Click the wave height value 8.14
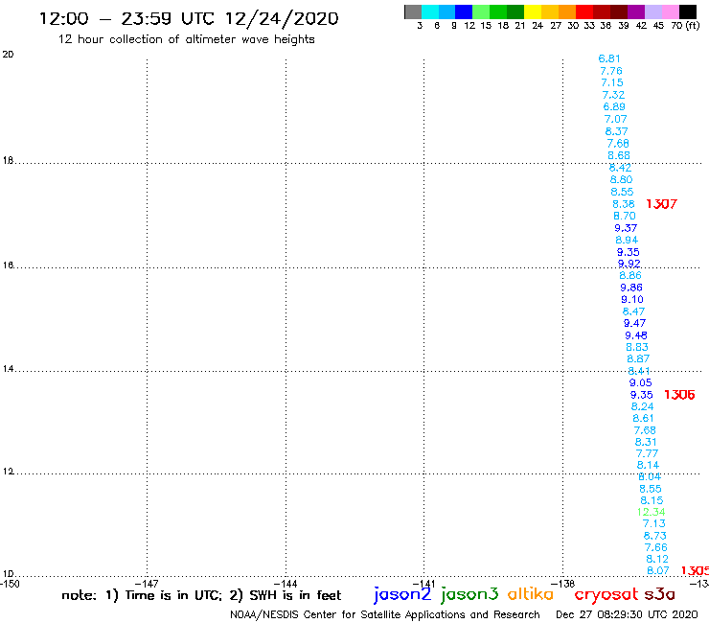The image size is (709, 623). [648, 466]
